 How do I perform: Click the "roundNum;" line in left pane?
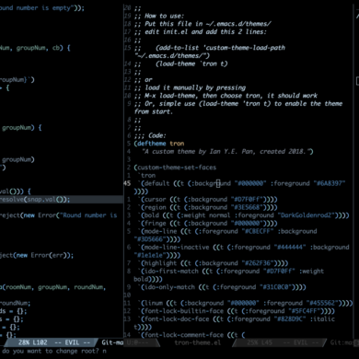click(16, 303)
